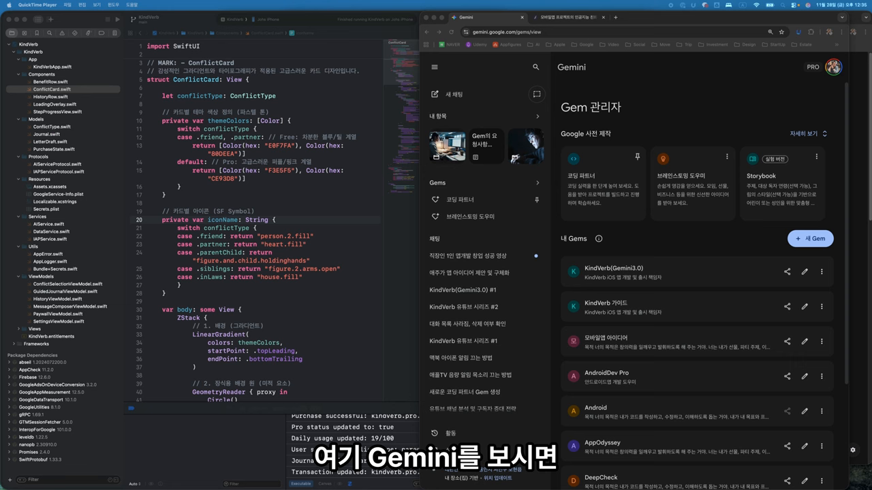Viewport: 872px width, 490px height.
Task: Click edit pencil for Android gem
Action: click(805, 411)
